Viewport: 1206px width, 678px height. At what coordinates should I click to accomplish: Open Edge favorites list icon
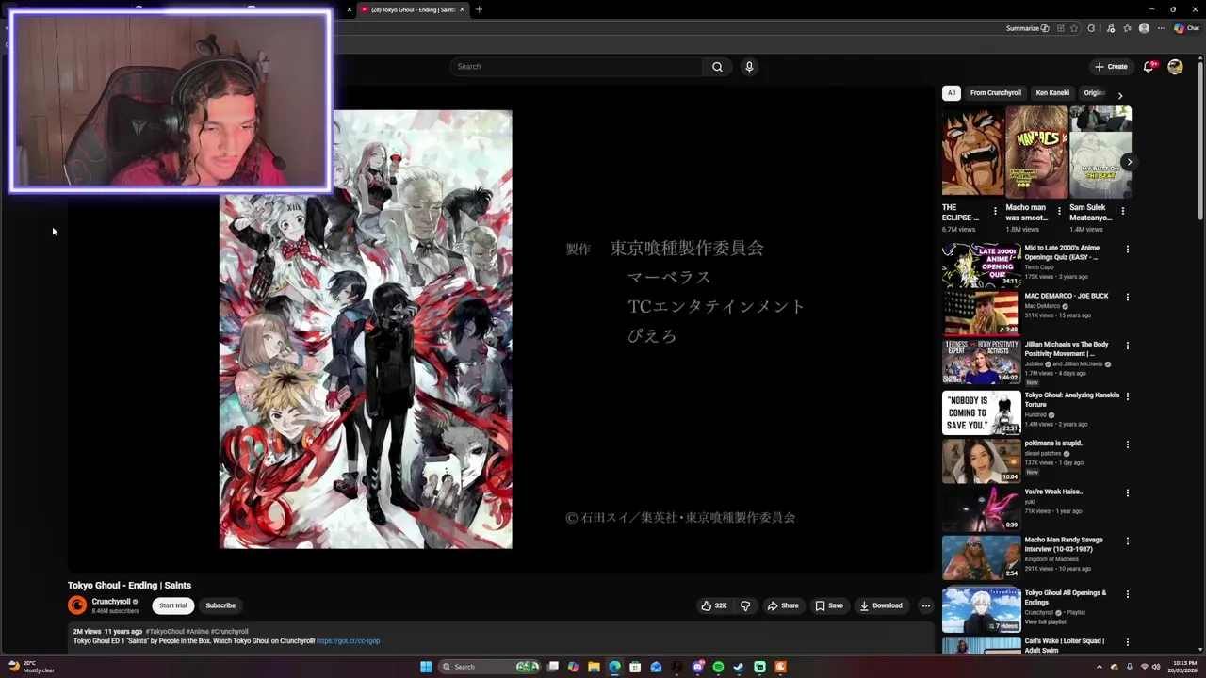[x=1127, y=28]
